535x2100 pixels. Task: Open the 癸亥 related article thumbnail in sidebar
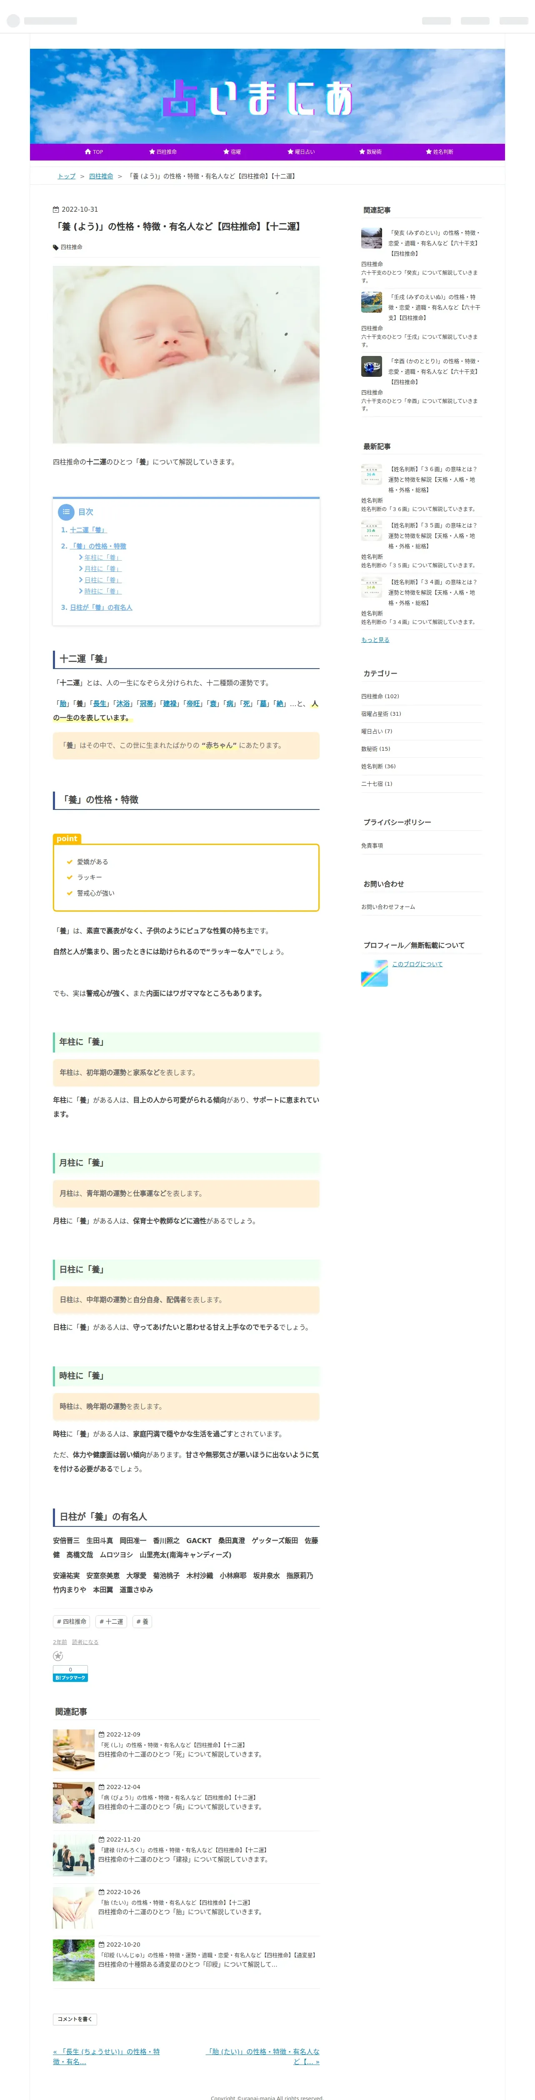point(371,238)
